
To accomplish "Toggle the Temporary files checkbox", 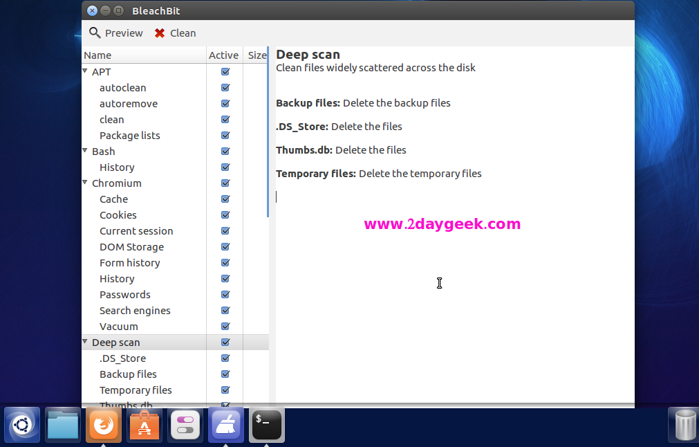I will pos(225,390).
